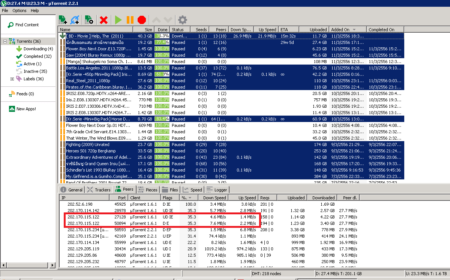Select the Peers tab
The height and width of the screenshot is (280, 450).
[124, 189]
